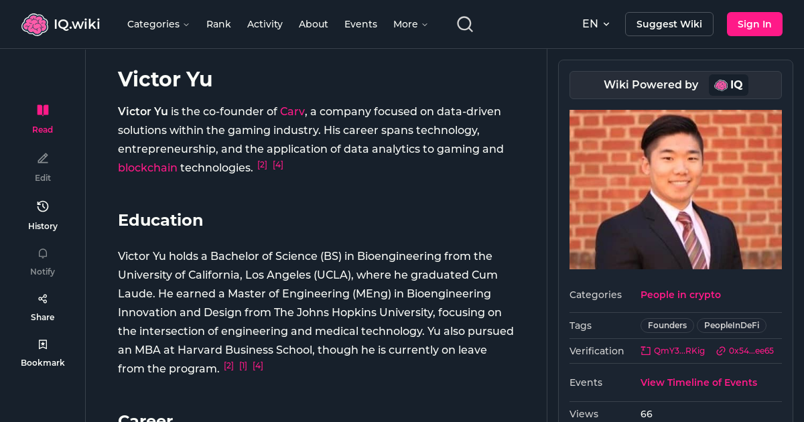This screenshot has width=804, height=422.
Task: Toggle the Founders tag filter
Action: tap(667, 325)
